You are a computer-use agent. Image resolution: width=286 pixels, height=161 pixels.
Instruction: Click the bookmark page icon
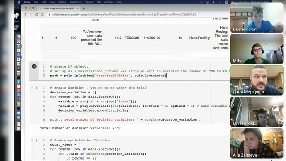(42, 14)
